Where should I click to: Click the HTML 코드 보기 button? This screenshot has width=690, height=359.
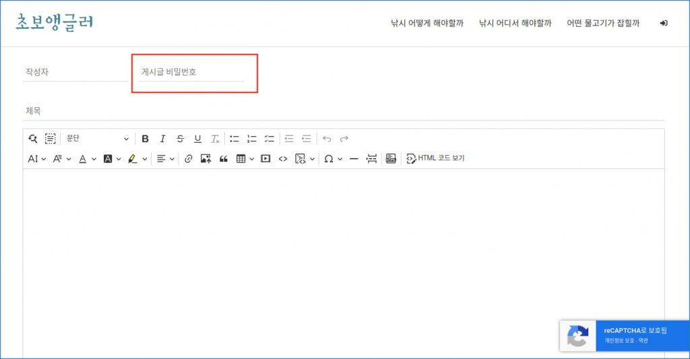click(435, 159)
